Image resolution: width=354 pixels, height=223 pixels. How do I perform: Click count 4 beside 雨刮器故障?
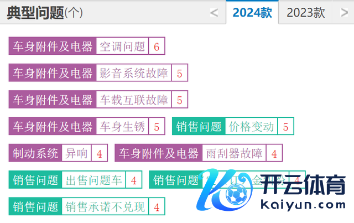pos(274,153)
